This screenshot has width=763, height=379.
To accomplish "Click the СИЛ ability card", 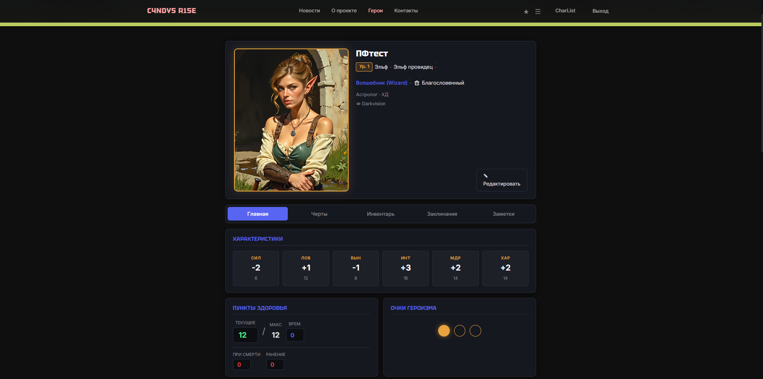I will pyautogui.click(x=256, y=268).
